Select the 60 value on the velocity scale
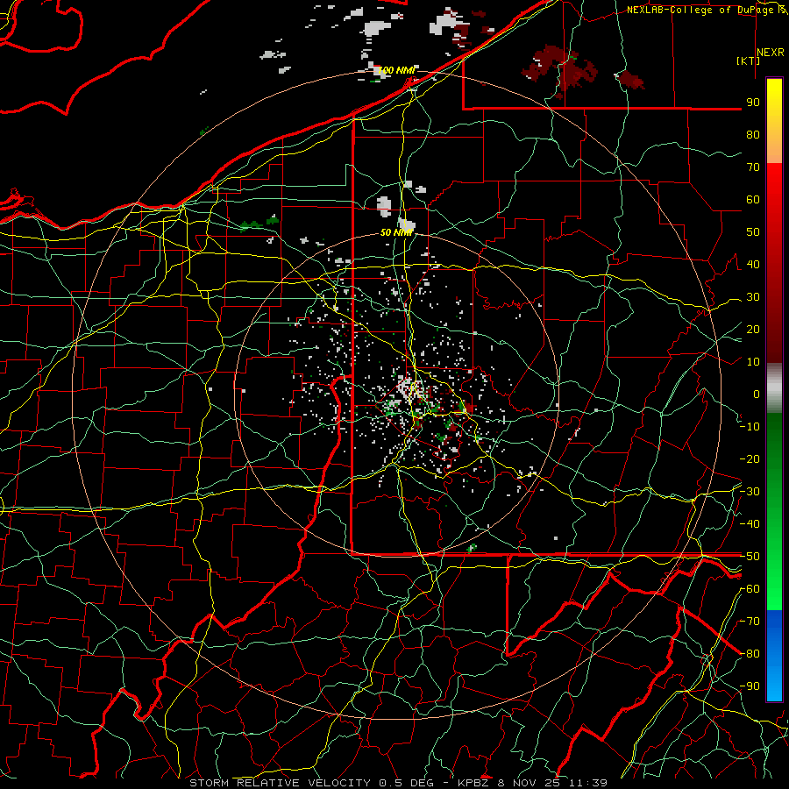This screenshot has height=789, width=789. point(753,199)
